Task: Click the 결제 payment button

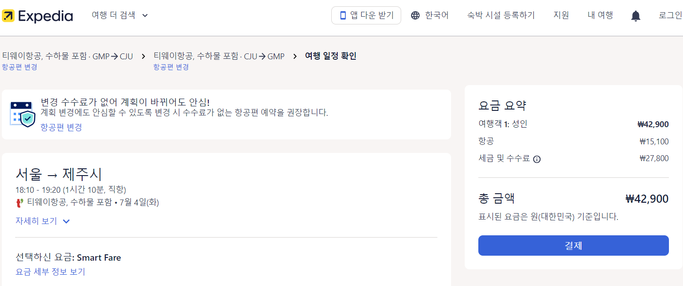Action: click(573, 245)
